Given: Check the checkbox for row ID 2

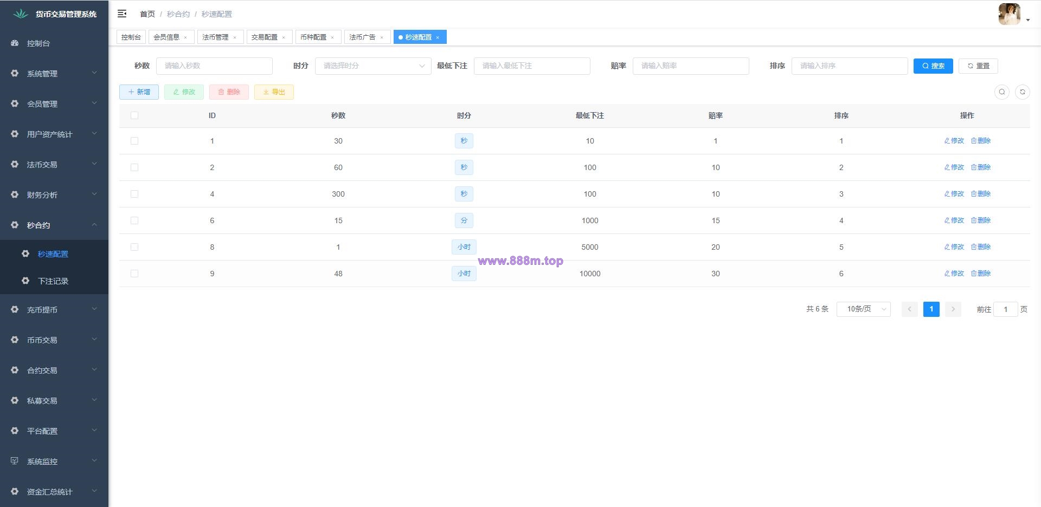Looking at the screenshot, I should pyautogui.click(x=134, y=167).
